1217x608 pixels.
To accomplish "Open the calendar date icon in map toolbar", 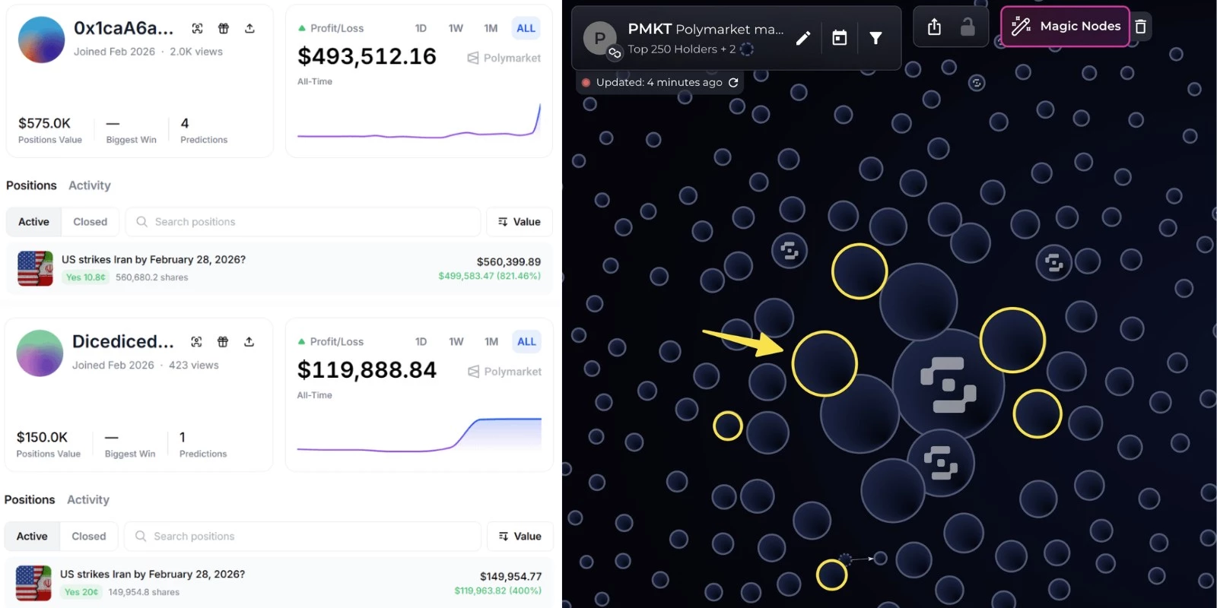I will click(839, 38).
